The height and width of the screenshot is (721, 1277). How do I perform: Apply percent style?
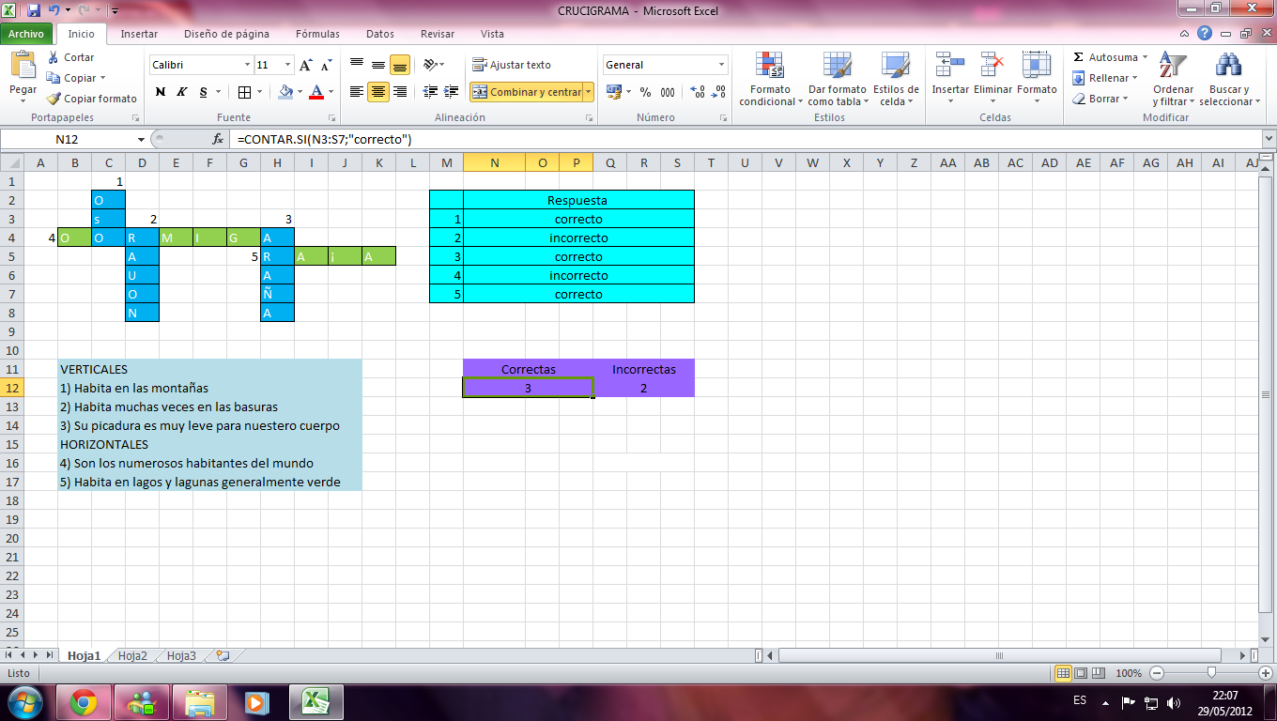coord(646,92)
